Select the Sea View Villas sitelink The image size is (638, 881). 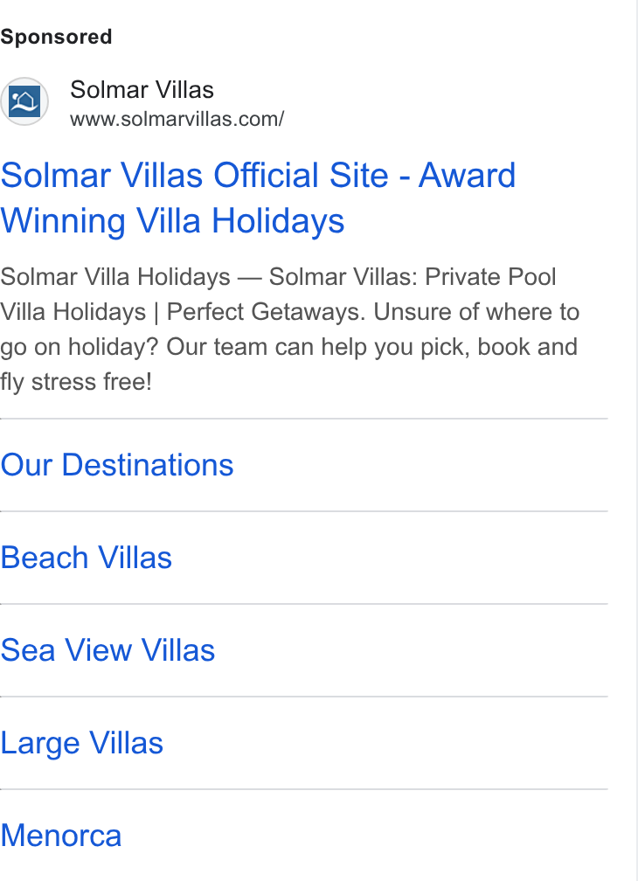coord(107,650)
